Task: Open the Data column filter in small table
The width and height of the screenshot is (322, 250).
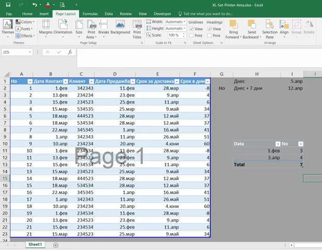Action: [x=278, y=144]
